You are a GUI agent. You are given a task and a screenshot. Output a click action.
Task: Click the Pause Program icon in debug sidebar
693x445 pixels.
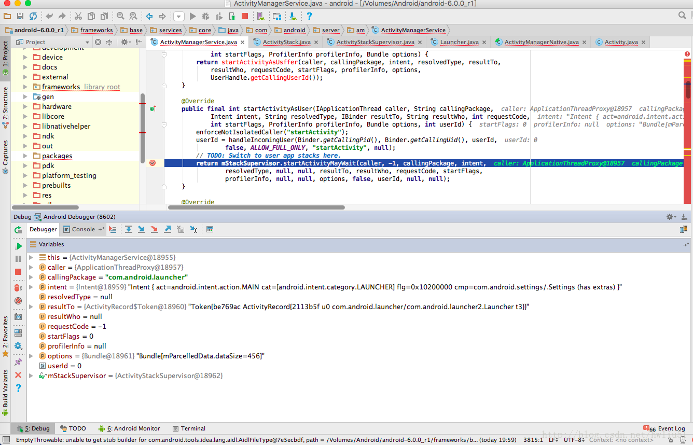[x=18, y=259]
